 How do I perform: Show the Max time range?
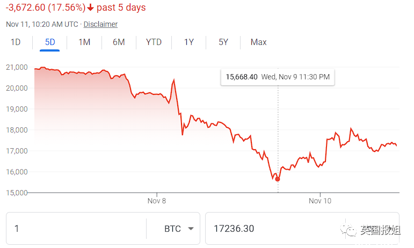point(258,42)
